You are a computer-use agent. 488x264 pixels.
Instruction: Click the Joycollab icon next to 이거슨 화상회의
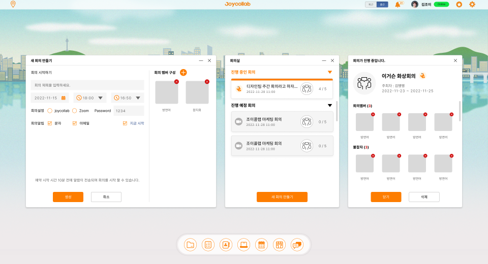pos(422,76)
